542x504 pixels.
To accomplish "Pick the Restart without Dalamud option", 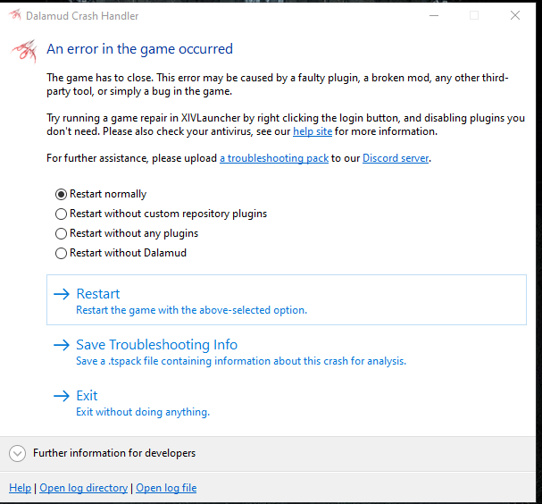I will (x=121, y=253).
